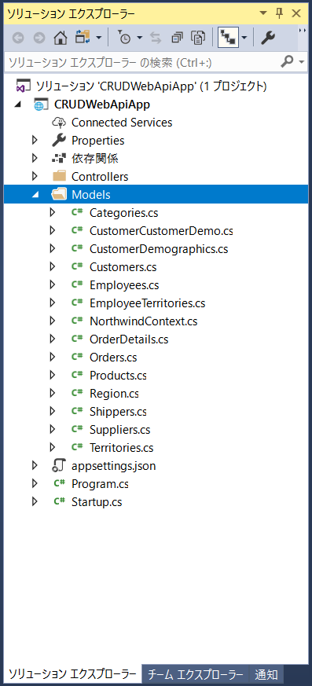Expand CustomerDemographics.cs
This screenshot has height=686, width=312.
pyautogui.click(x=53, y=248)
